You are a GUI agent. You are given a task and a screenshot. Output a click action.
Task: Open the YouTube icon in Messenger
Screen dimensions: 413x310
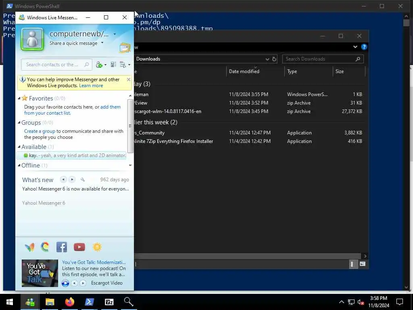(x=79, y=247)
